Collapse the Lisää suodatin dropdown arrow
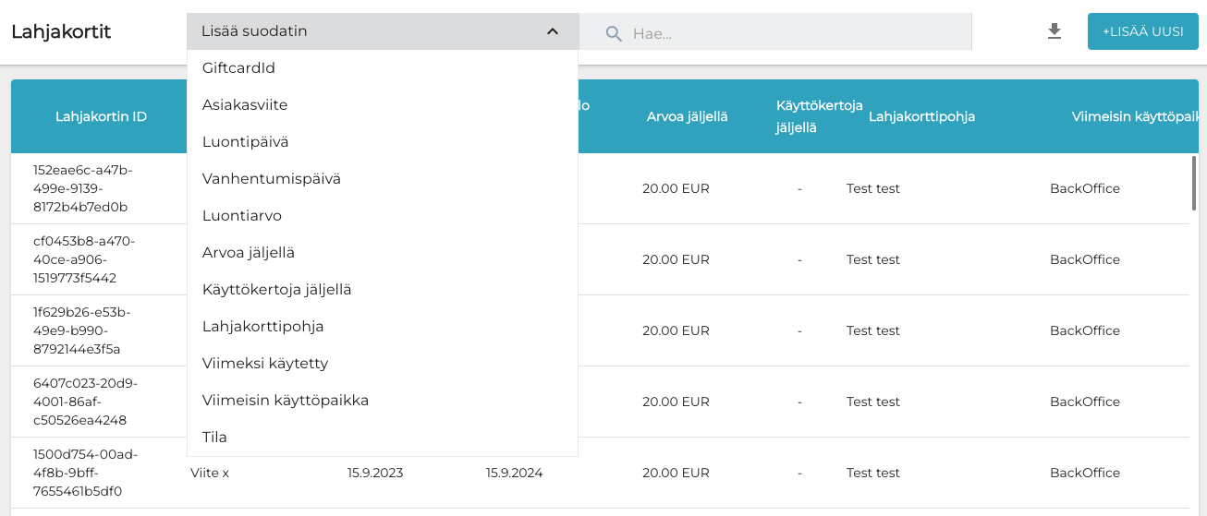 552,31
